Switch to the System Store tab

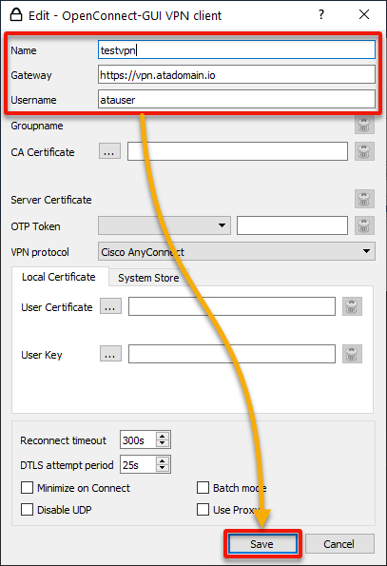pos(148,278)
